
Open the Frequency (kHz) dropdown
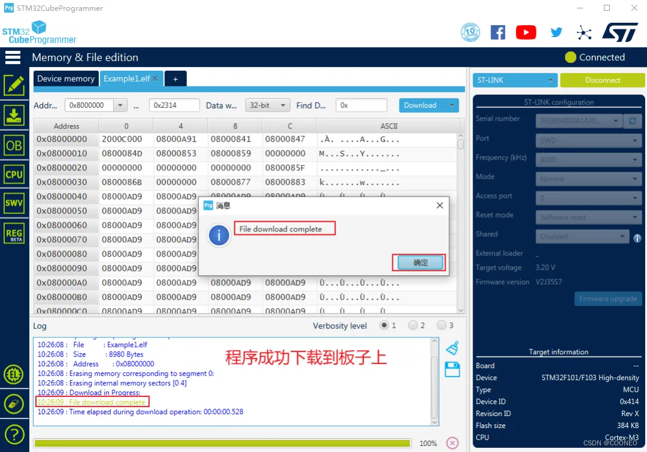pyautogui.click(x=589, y=159)
